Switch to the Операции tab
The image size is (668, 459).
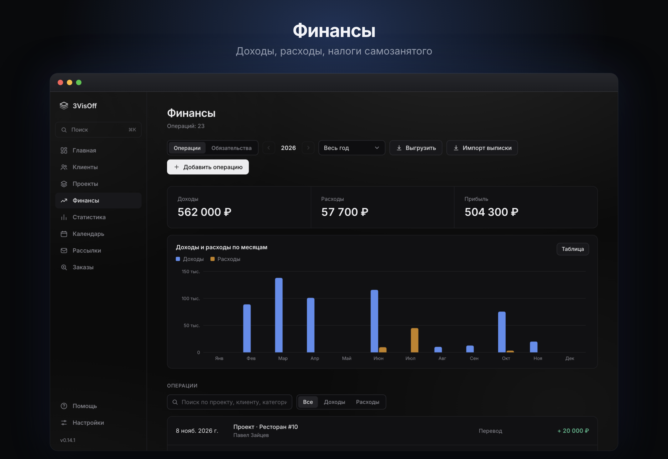(x=187, y=148)
